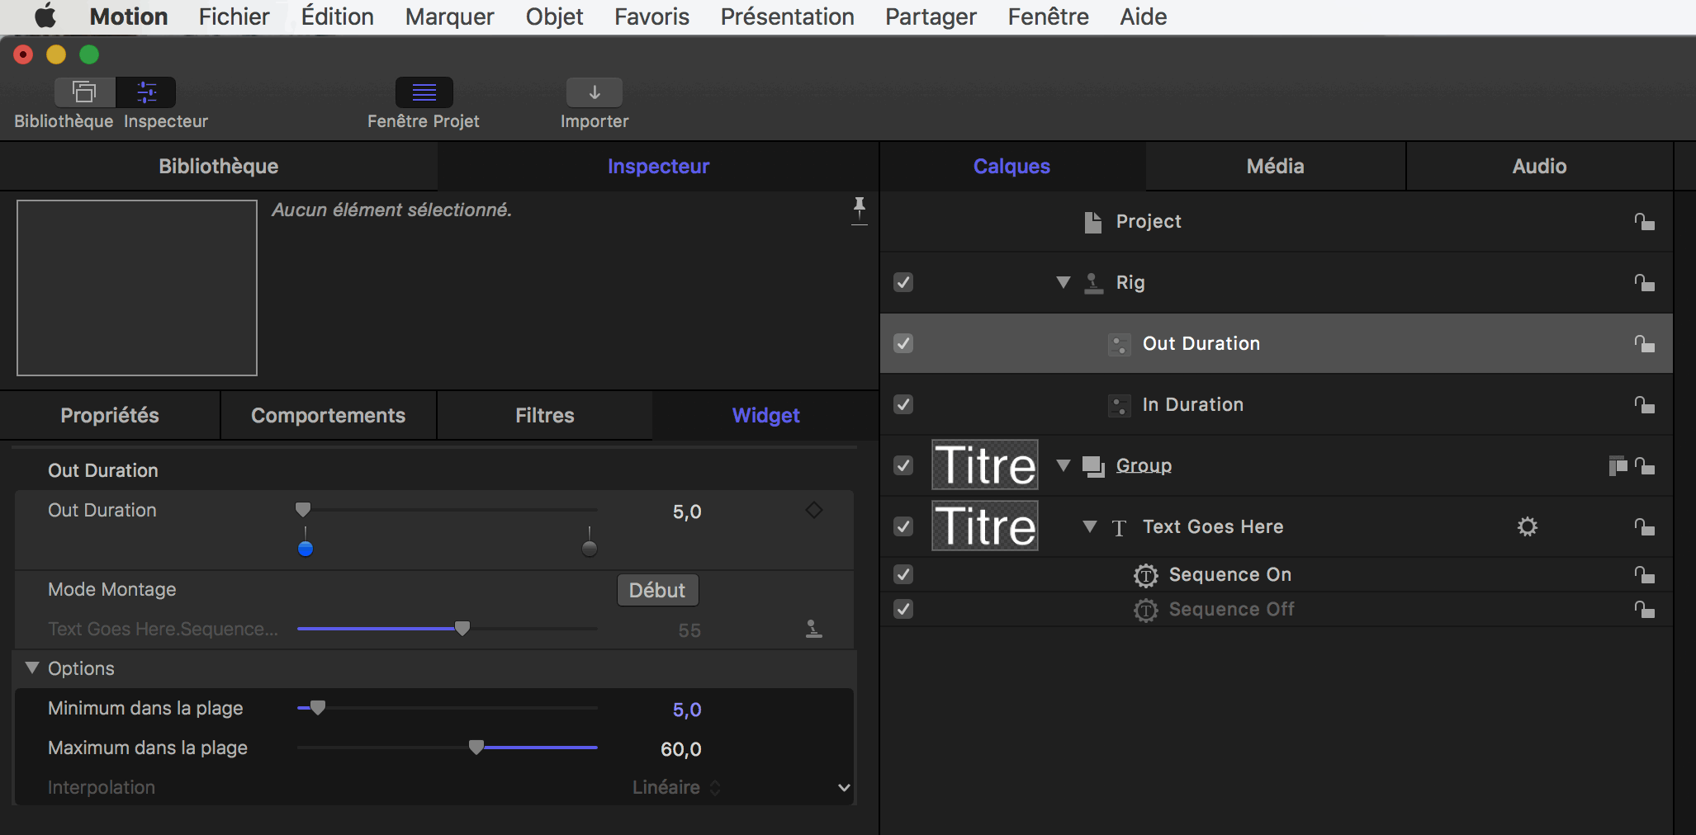
Task: Click the lock icon on Project row
Action: click(x=1643, y=222)
